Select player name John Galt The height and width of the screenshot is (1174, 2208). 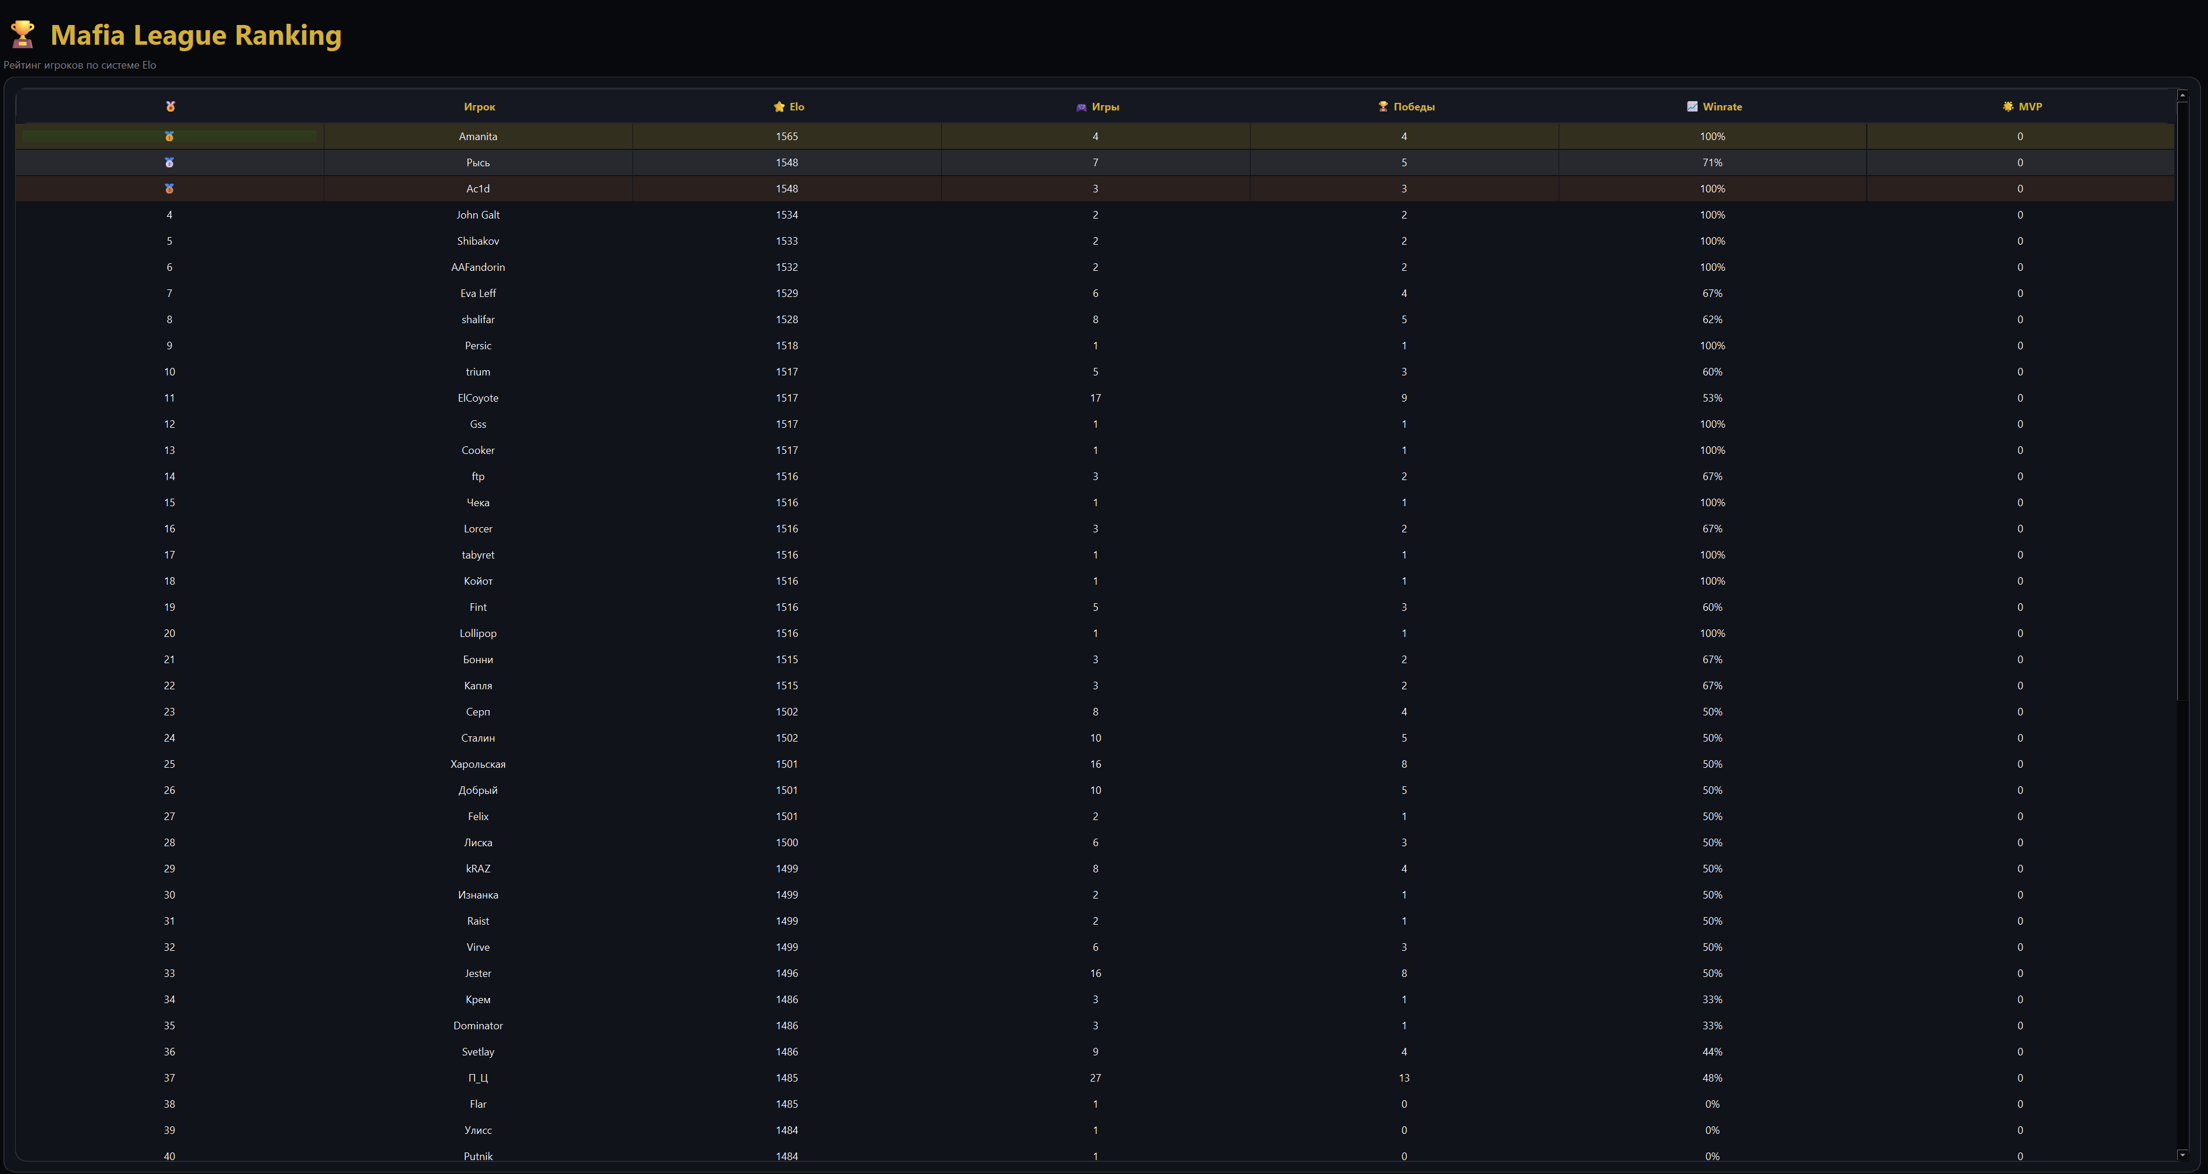[x=477, y=215]
